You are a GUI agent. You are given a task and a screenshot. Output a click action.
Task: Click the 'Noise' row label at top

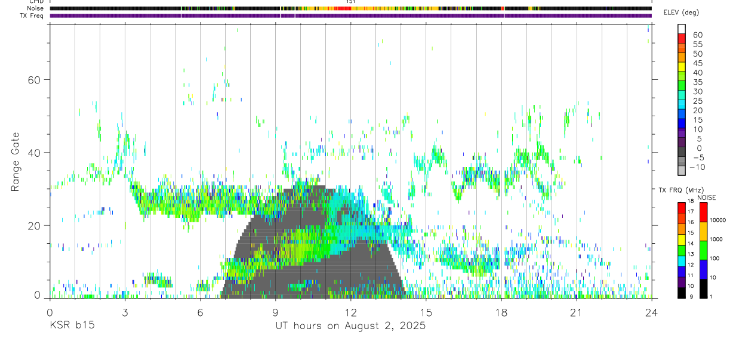point(36,8)
